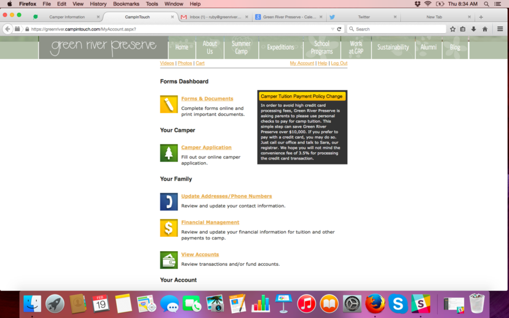Viewport: 509px width, 318px height.
Task: Open the Photos link
Action: point(184,63)
